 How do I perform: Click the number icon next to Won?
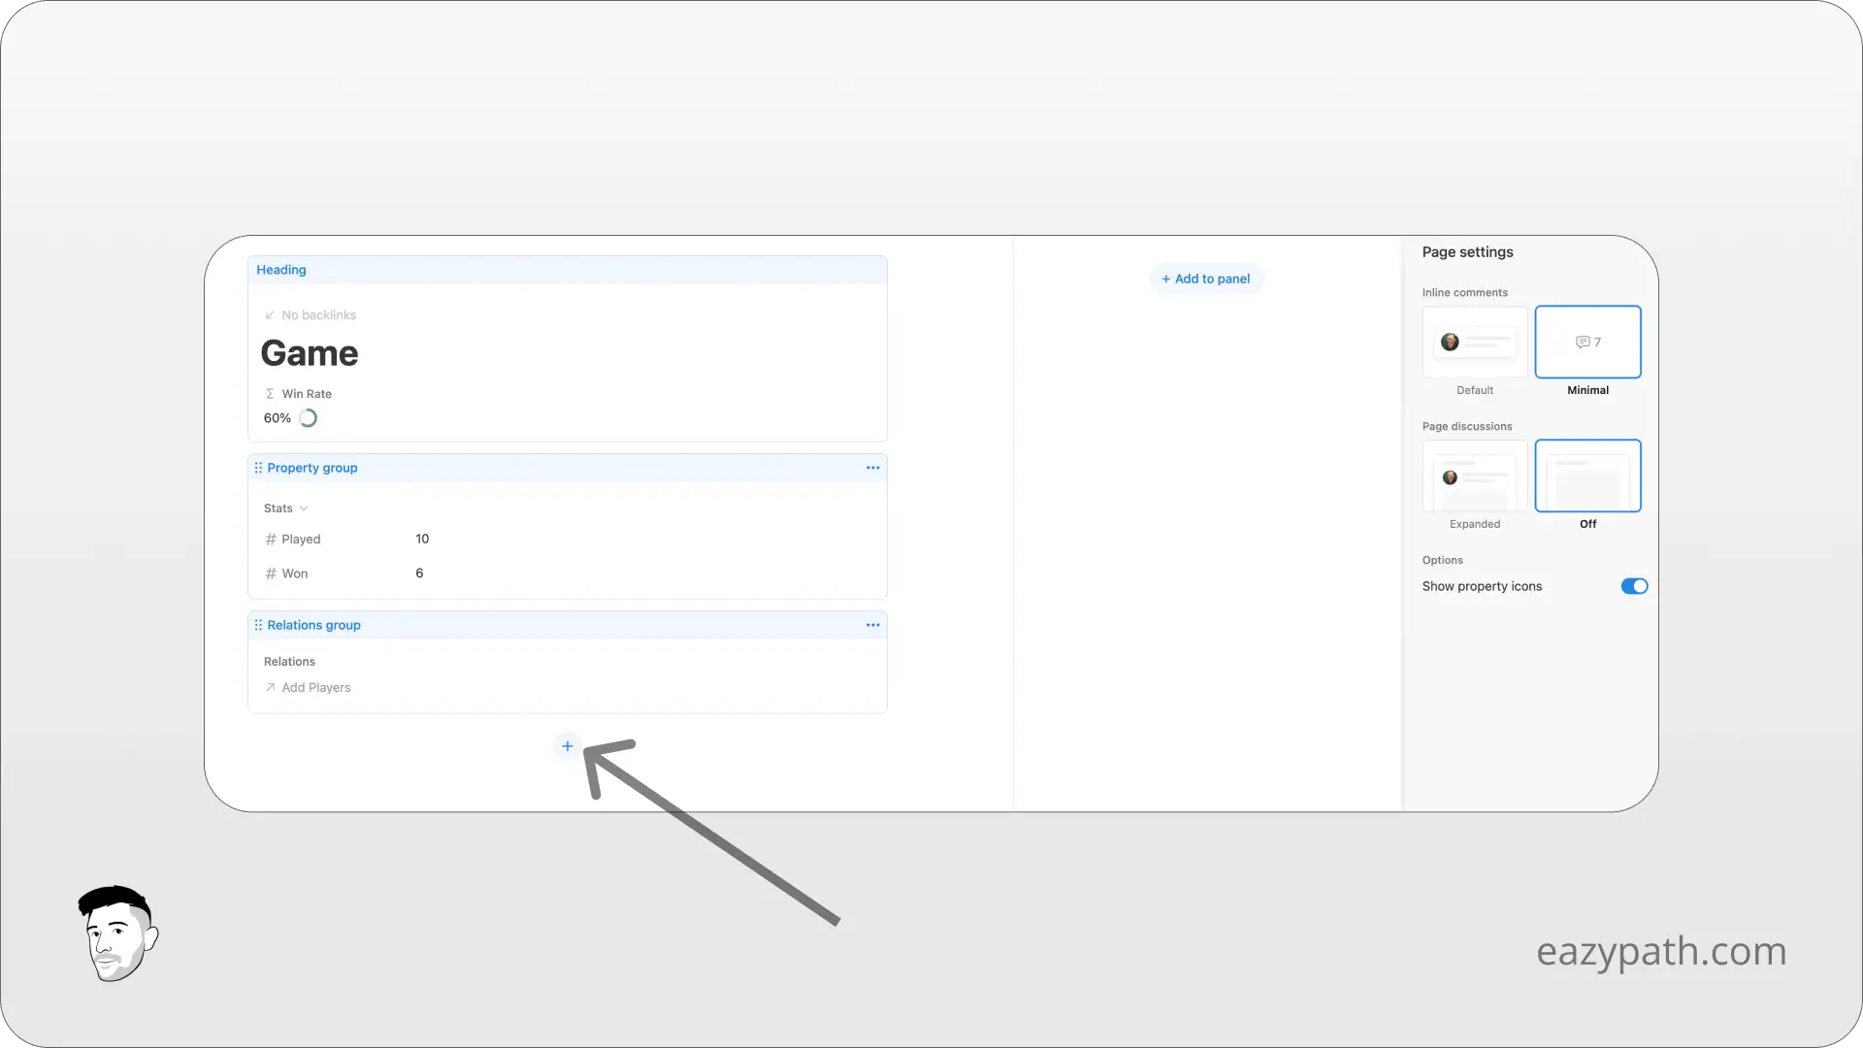tap(271, 573)
